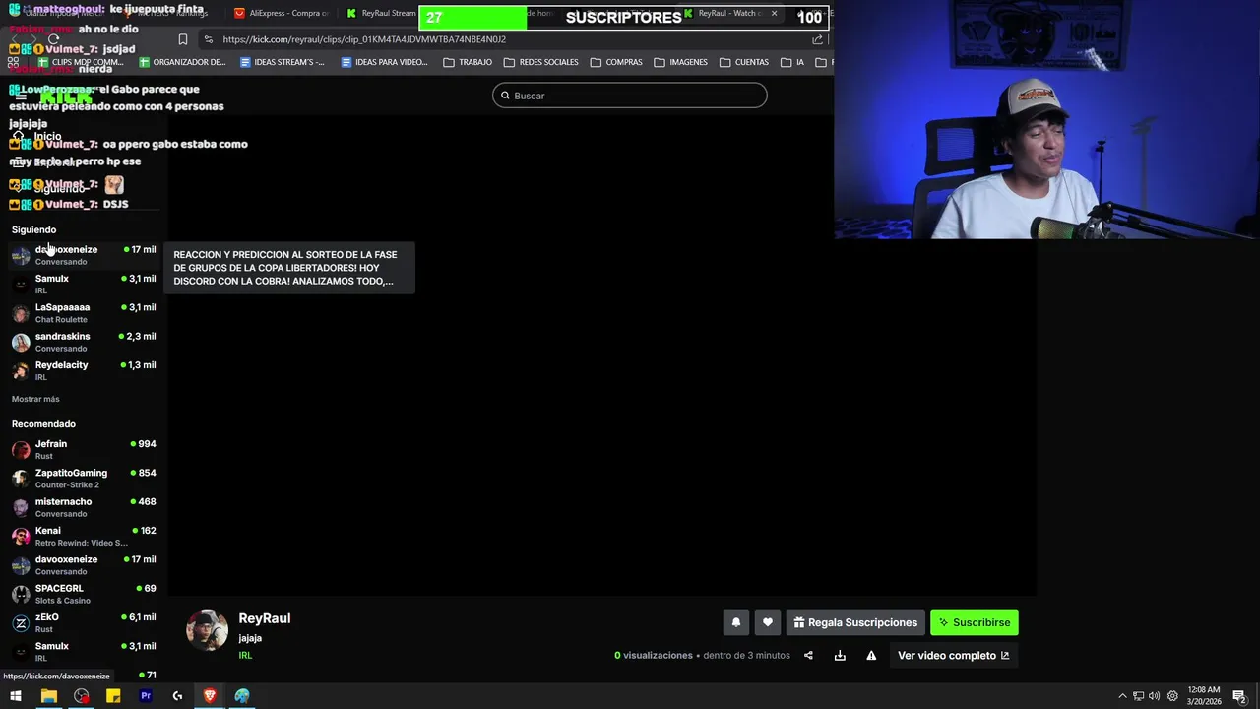Open Kenai recommended channel

coord(84,536)
